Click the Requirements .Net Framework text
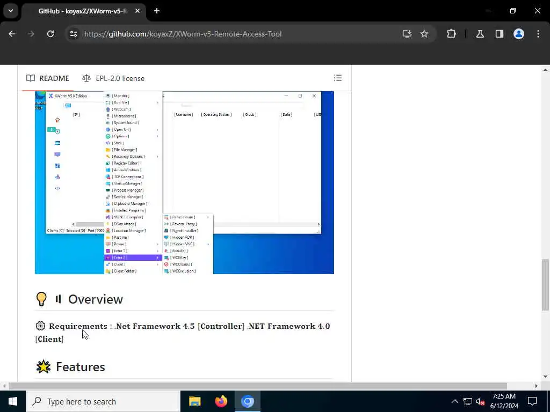The image size is (550, 412). coord(183,333)
